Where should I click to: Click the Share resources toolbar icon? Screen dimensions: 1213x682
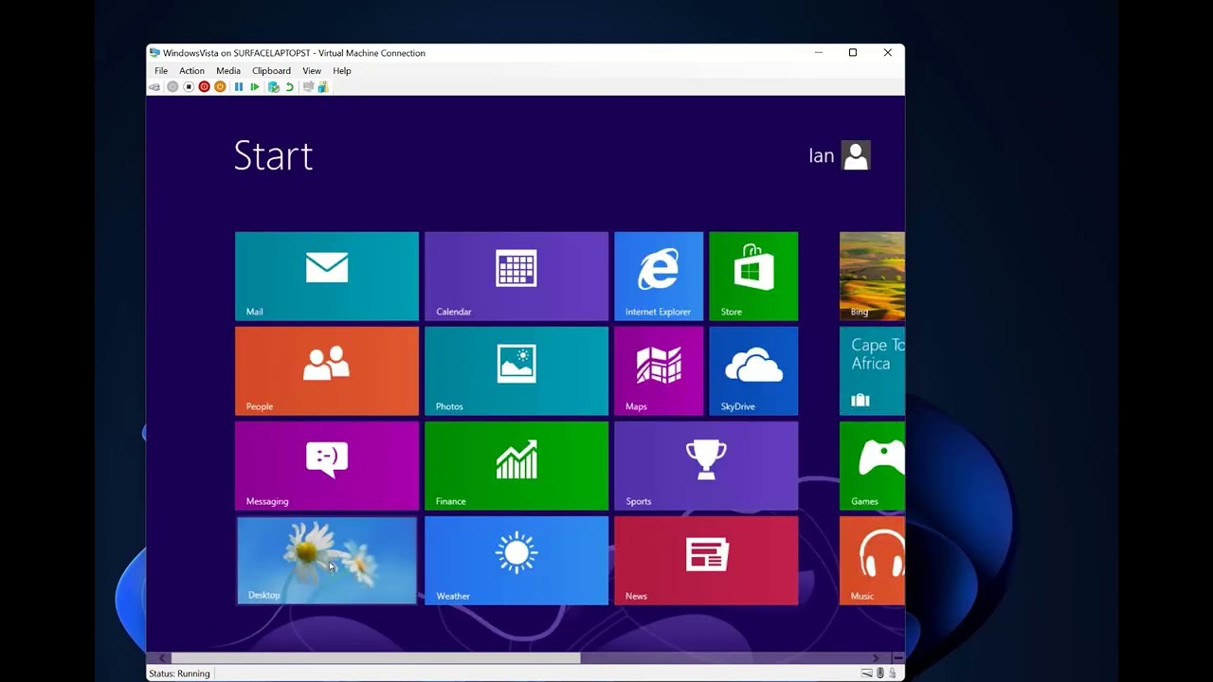[323, 87]
